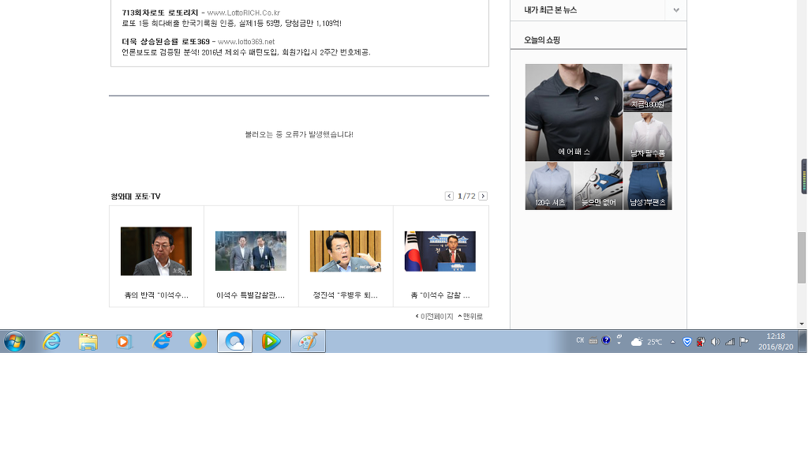808x454 pixels.
Task: Open Windows Explorer folder icon in taskbar
Action: 88,341
